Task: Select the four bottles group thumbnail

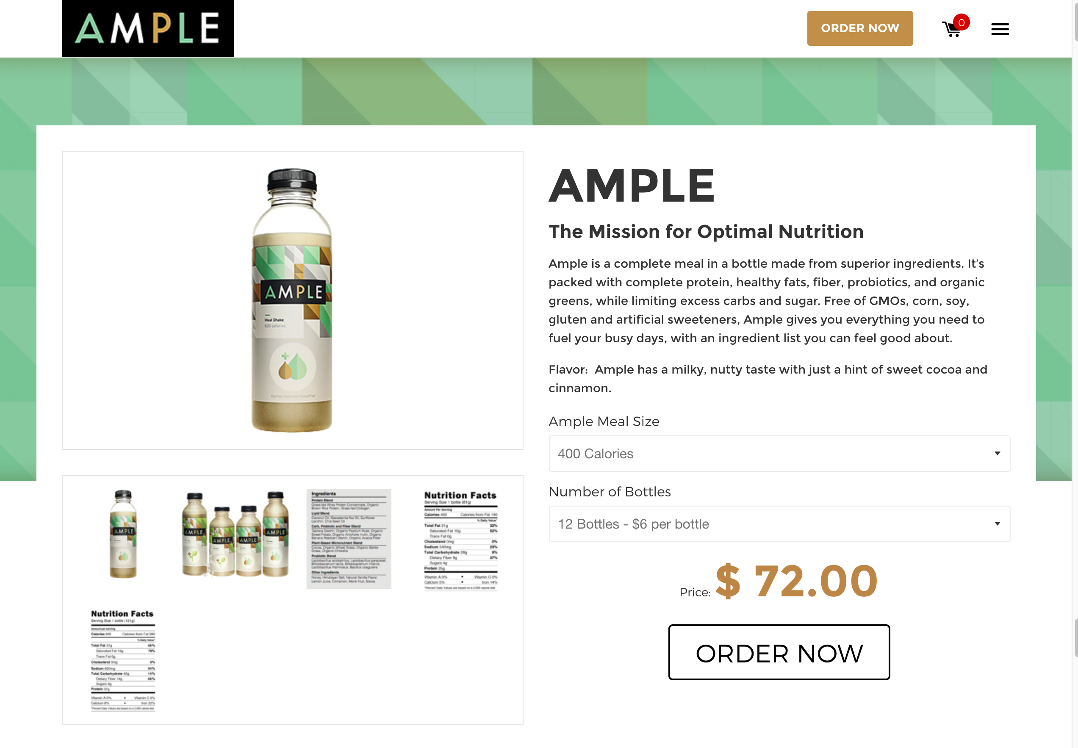Action: (x=235, y=534)
